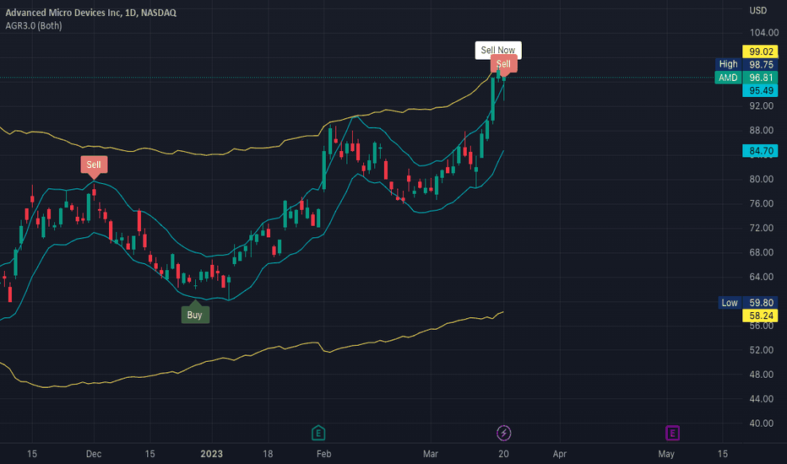Viewport: 787px width, 464px height.
Task: Click the May date axis label
Action: click(x=666, y=454)
